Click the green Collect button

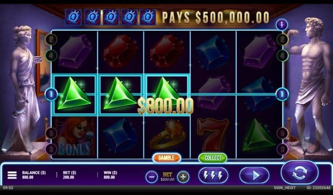click(x=213, y=158)
